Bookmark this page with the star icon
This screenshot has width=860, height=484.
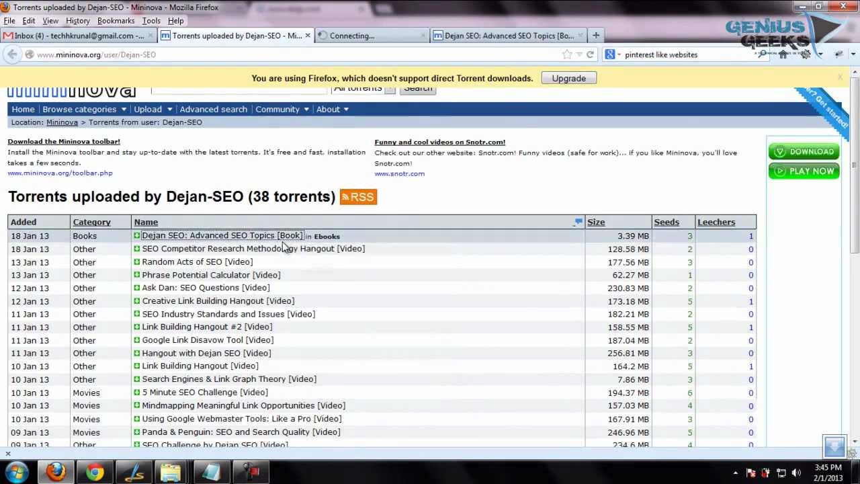566,54
